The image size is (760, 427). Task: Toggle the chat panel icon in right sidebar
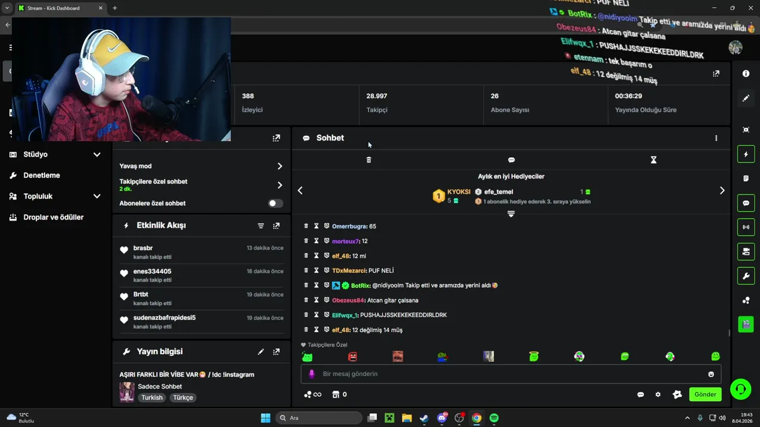pos(746,203)
